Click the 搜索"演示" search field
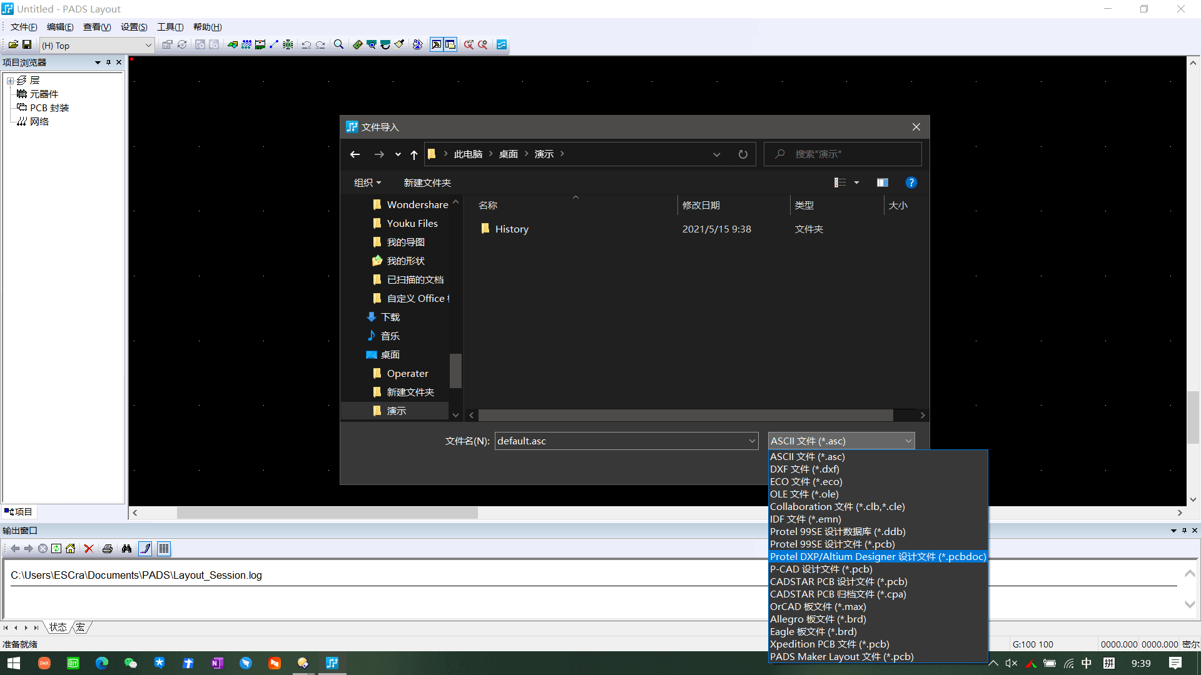The image size is (1201, 675). [842, 154]
